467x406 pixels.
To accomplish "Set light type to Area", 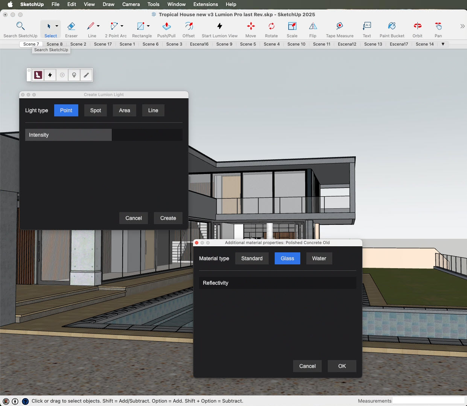I will pos(124,110).
